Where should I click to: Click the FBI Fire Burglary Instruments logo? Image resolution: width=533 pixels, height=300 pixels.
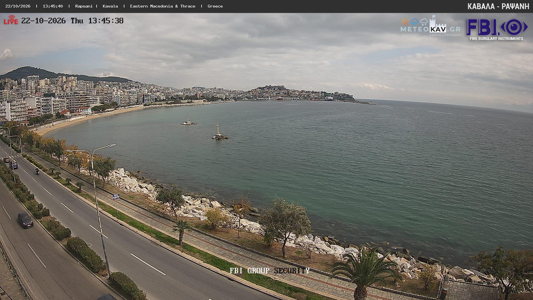497,29
